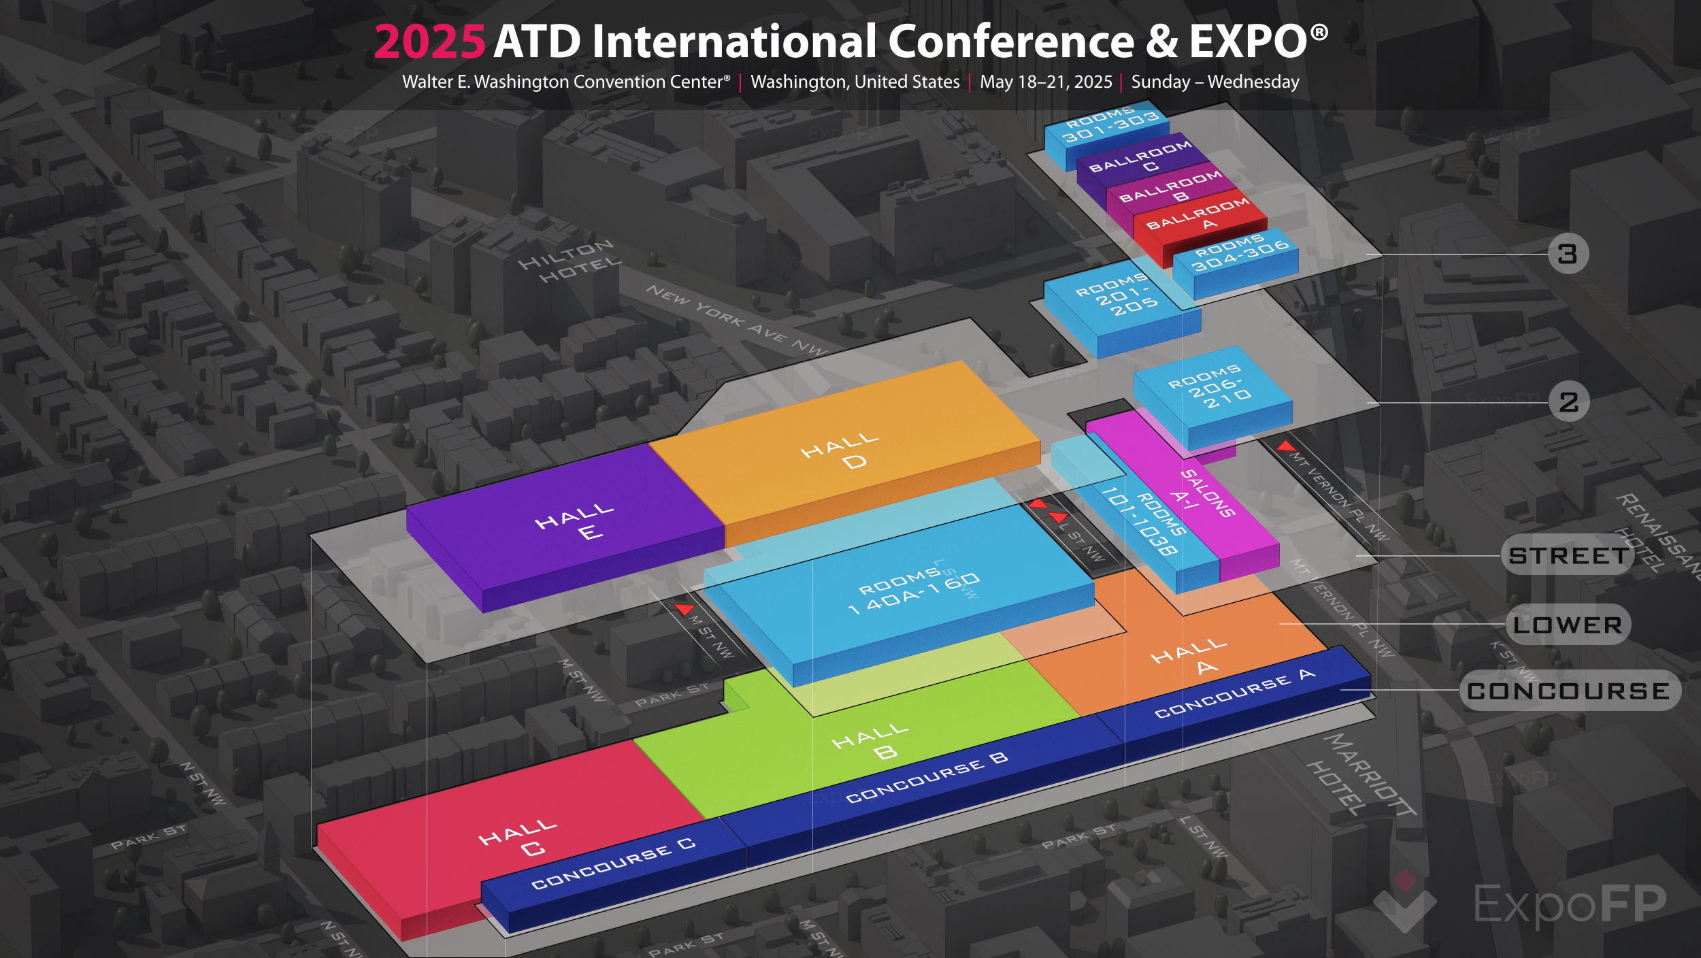1701x958 pixels.
Task: Click red entrance arrow on Mt Vernon Pl
Action: (x=1285, y=446)
